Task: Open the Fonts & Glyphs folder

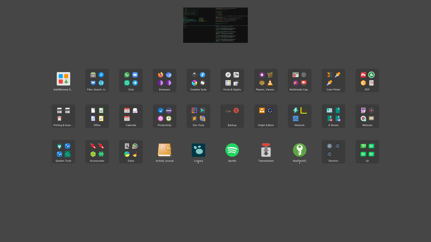Action: [232, 80]
